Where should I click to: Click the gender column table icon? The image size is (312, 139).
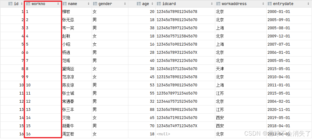point(95,4)
